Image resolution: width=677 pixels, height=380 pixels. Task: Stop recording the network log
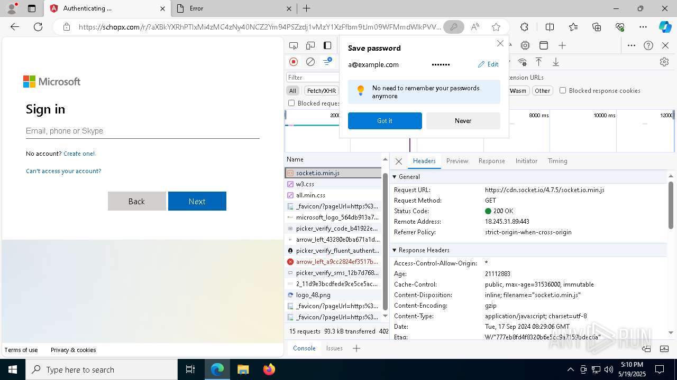294,62
